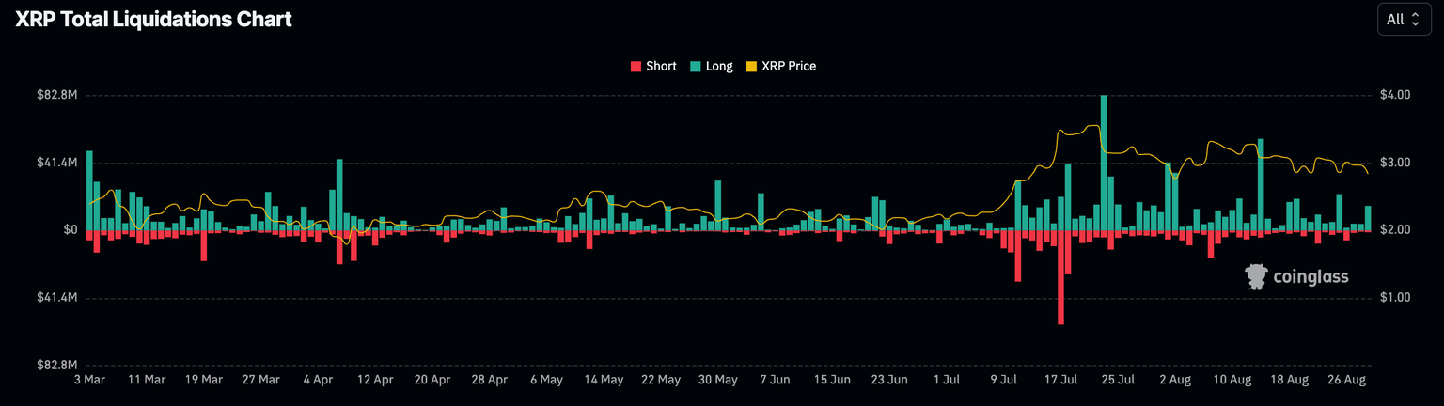Select the tallest green long liquidation bar

pos(1103,162)
